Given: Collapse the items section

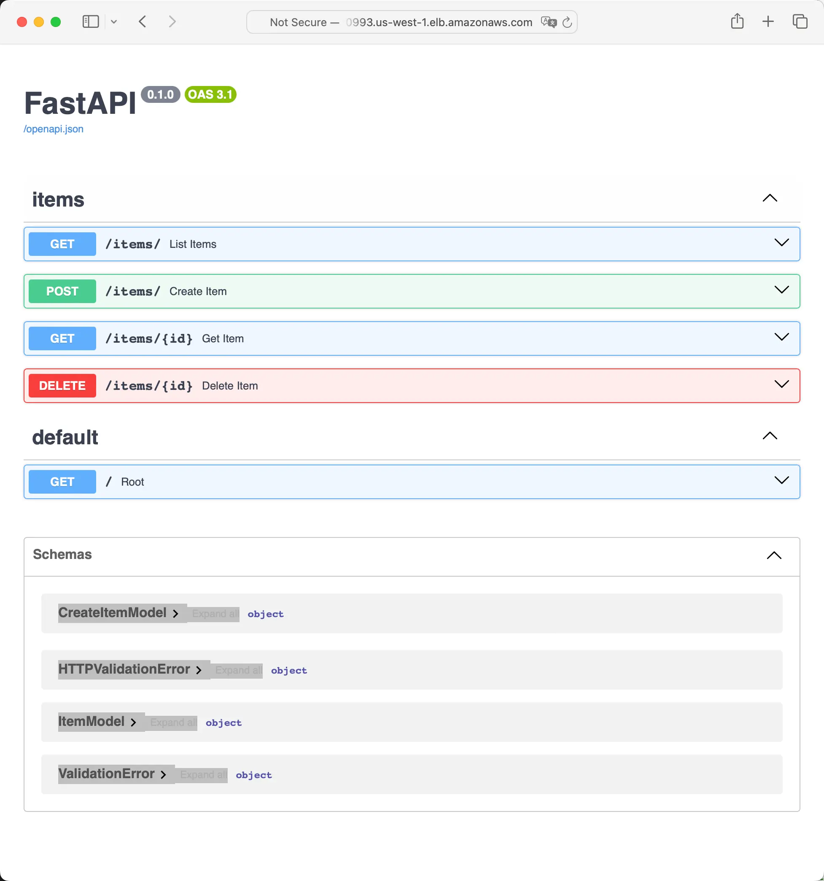Looking at the screenshot, I should click(x=770, y=198).
